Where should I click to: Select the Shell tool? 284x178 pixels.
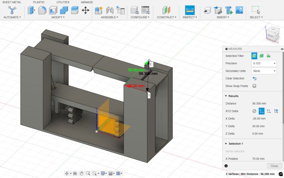(x=53, y=10)
